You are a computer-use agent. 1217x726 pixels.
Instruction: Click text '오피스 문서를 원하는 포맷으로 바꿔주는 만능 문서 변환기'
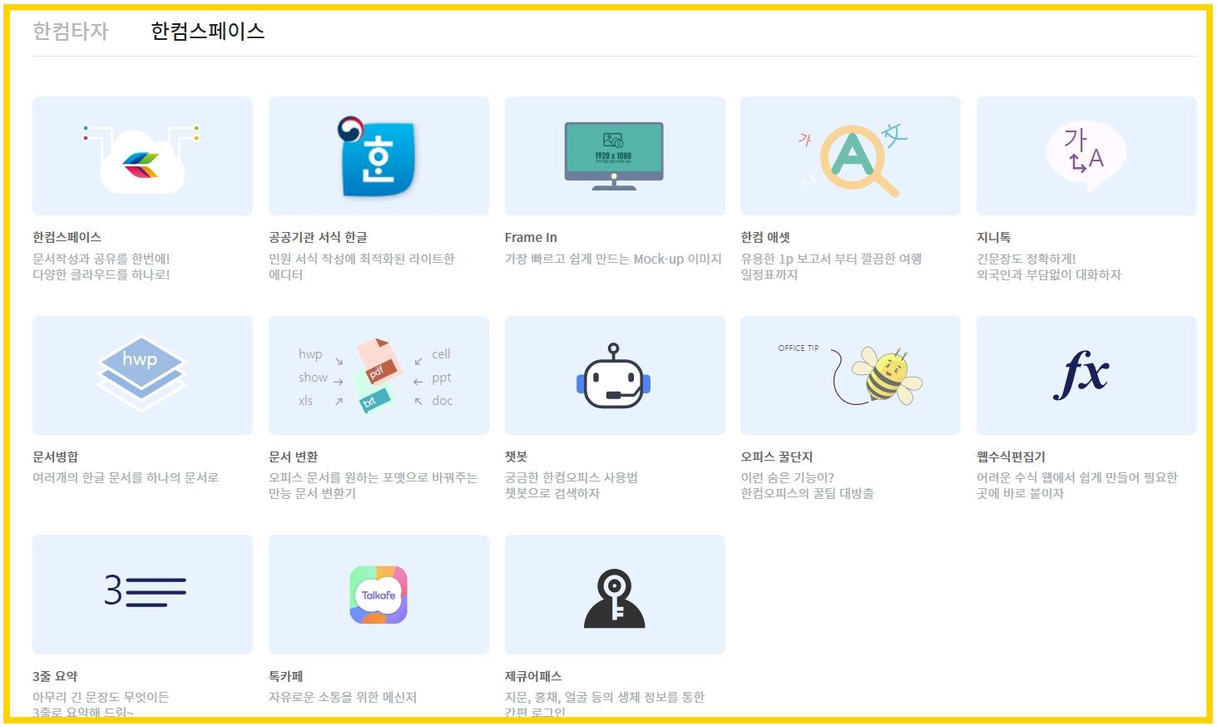point(373,486)
